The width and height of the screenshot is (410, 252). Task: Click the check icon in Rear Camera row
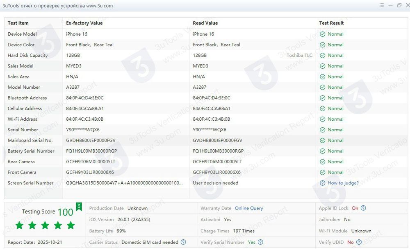click(322, 162)
